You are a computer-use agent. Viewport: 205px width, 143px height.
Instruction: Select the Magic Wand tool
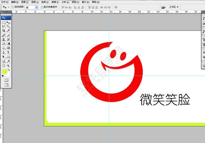pyautogui.click(x=8, y=27)
